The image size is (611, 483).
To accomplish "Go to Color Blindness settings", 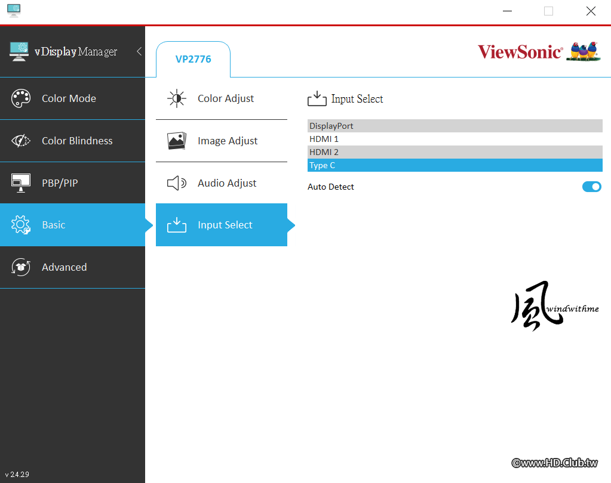I will (72, 141).
